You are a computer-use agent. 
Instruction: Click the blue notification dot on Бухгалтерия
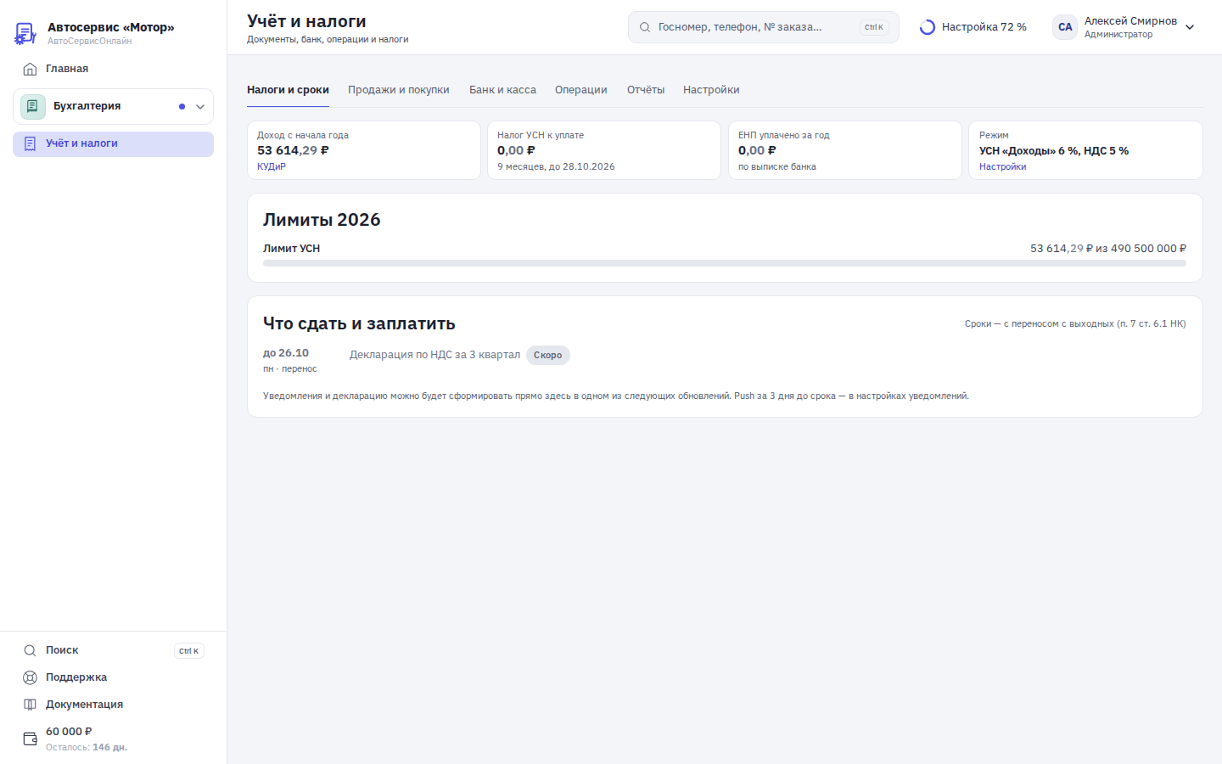[182, 107]
